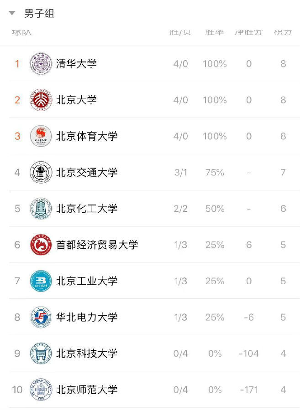The height and width of the screenshot is (410, 300).
Task: Sort by 胜率 column header
Action: click(x=214, y=32)
